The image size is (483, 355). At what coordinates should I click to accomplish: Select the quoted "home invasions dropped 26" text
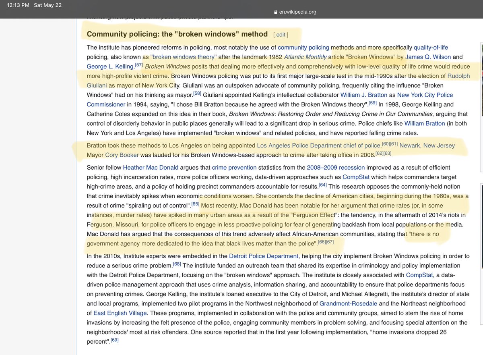(409, 332)
